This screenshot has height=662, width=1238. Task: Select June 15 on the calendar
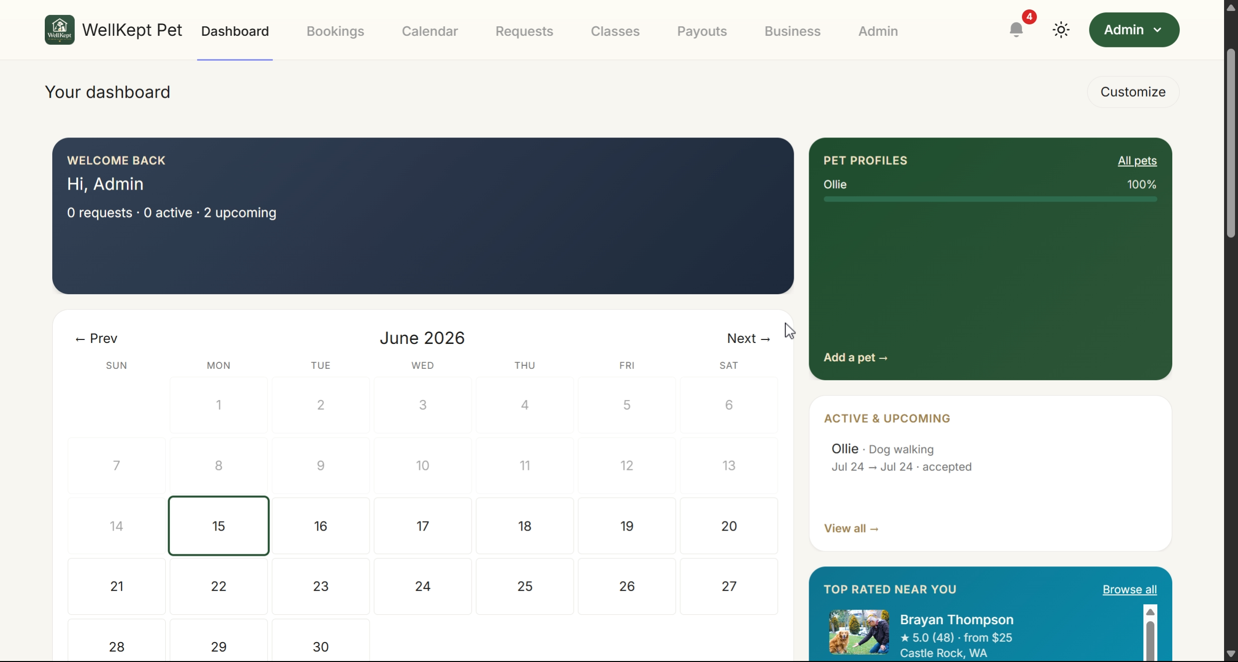[x=219, y=526]
